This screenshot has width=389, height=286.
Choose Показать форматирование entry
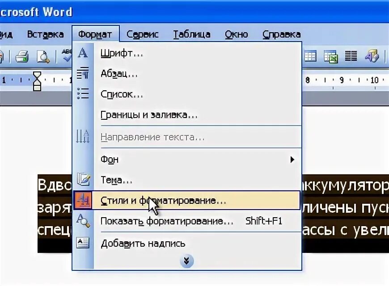coord(187,221)
